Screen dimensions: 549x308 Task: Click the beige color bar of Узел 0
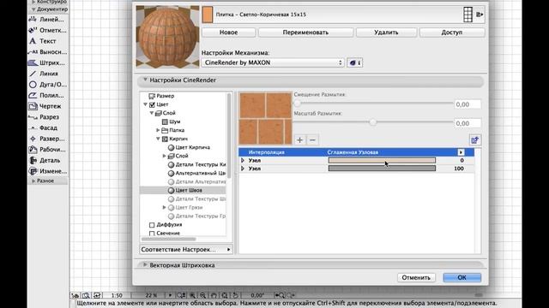(x=382, y=160)
